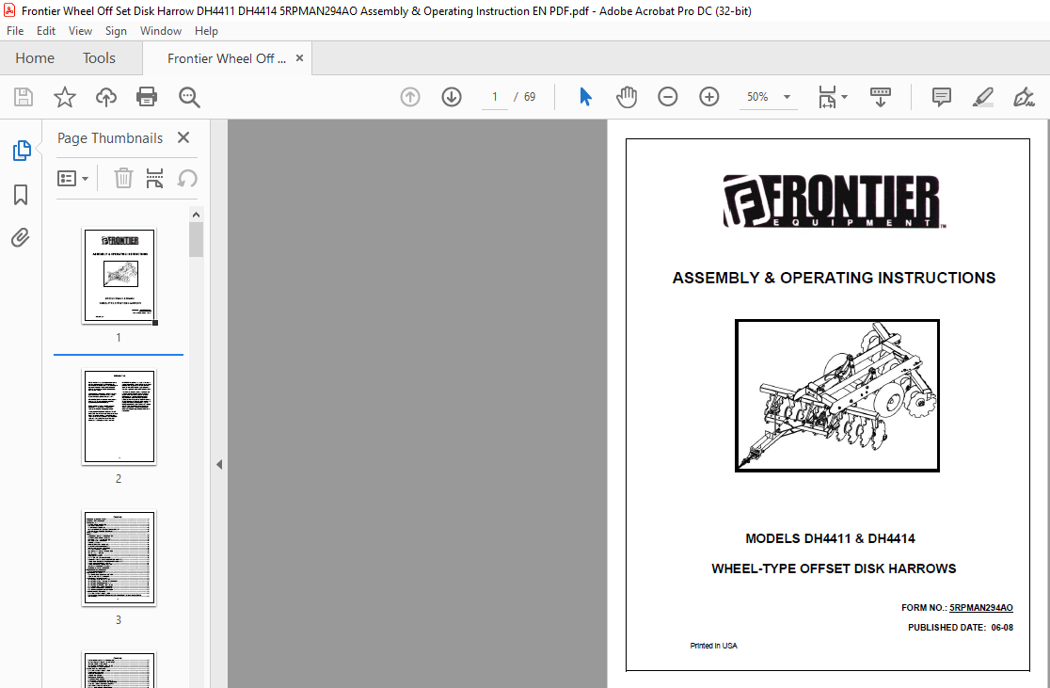Viewport: 1050px width, 688px height.
Task: Open the Edit menu
Action: (45, 31)
